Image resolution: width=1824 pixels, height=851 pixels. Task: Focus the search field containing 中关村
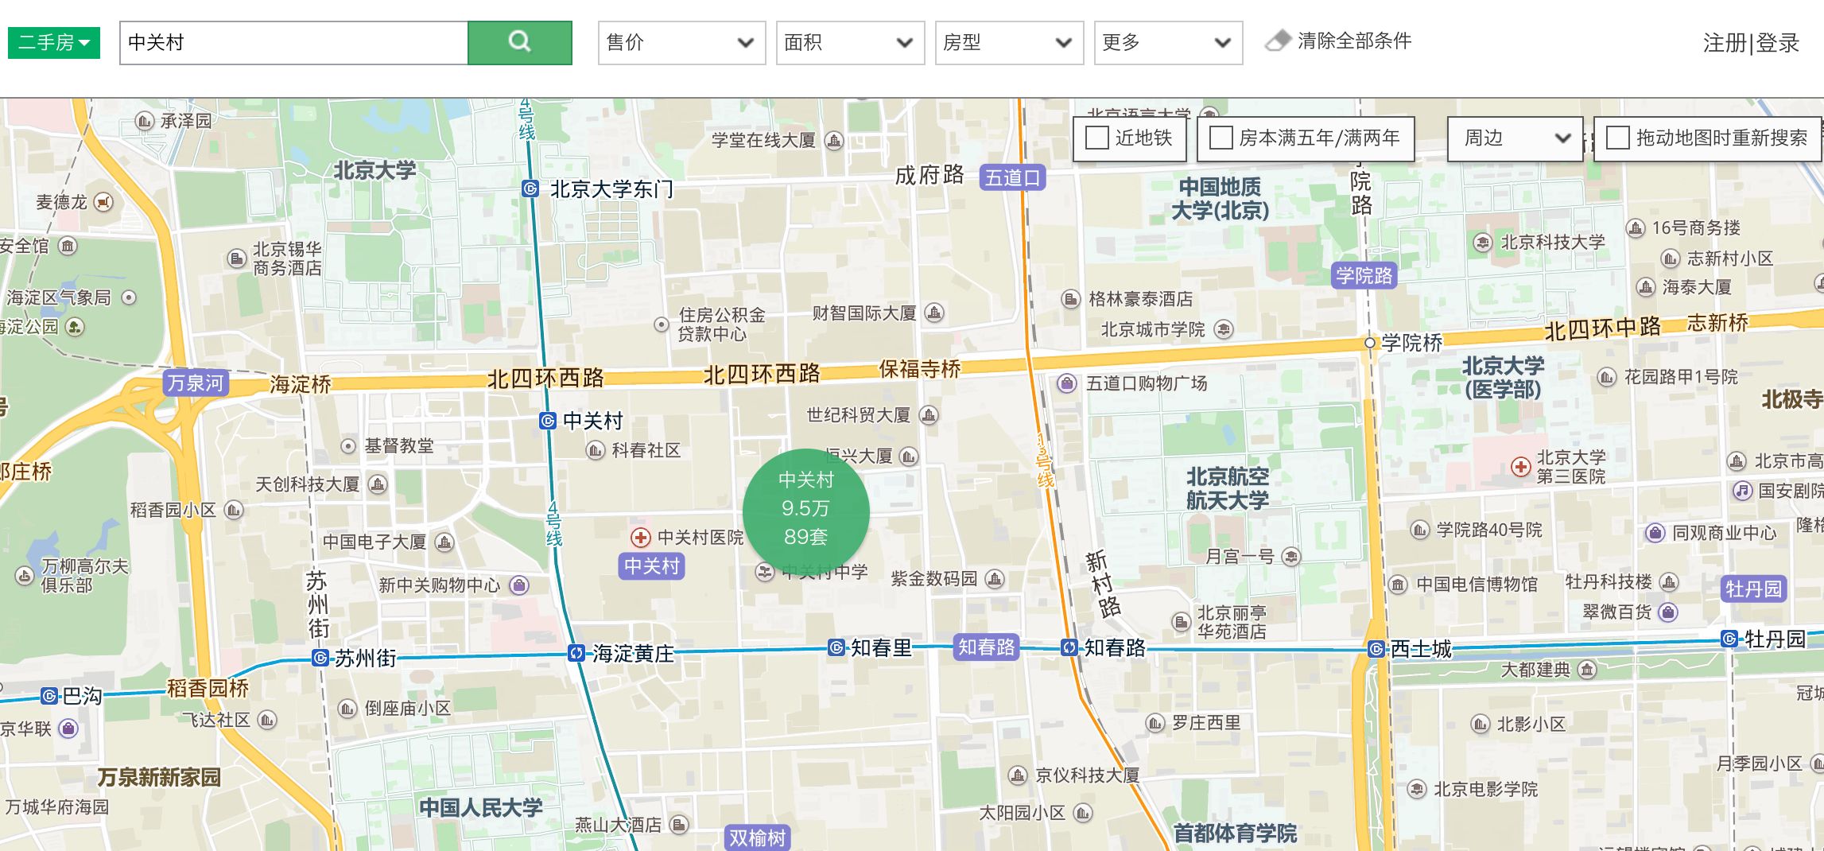(294, 42)
